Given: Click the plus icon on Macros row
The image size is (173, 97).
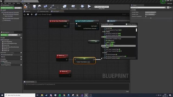Looking at the screenshot, I should point(21,57).
